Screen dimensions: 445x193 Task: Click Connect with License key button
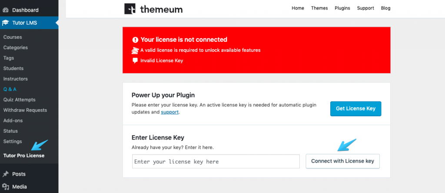point(342,161)
